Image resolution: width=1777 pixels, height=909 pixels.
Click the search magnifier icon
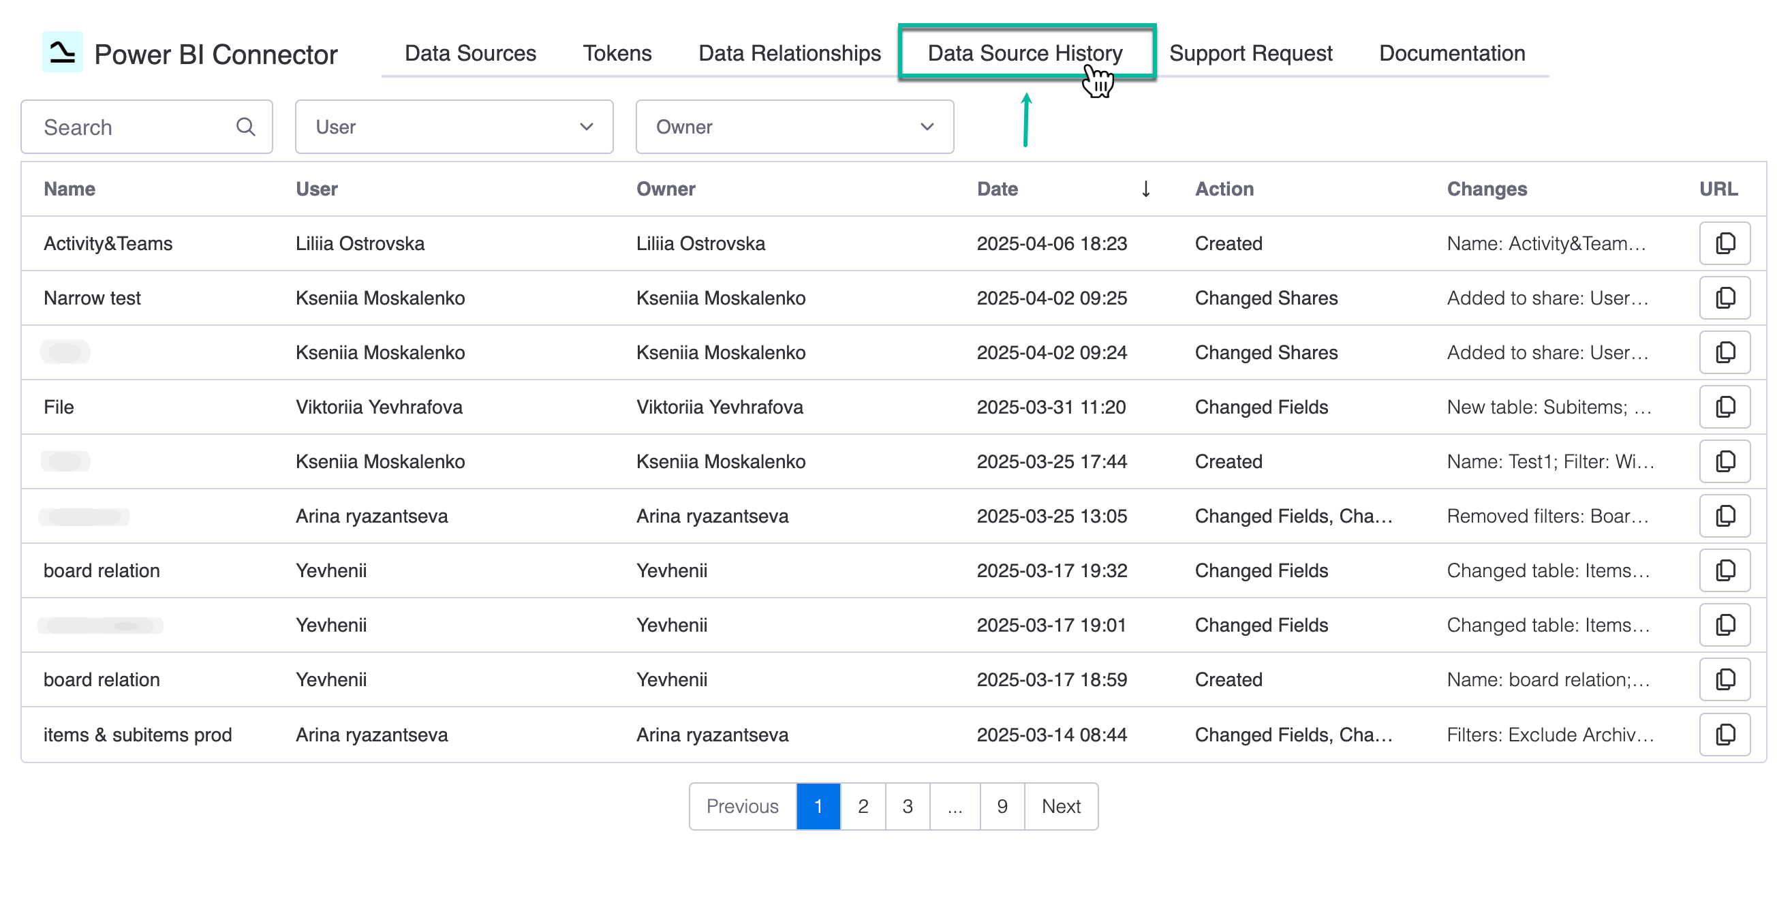pyautogui.click(x=245, y=127)
